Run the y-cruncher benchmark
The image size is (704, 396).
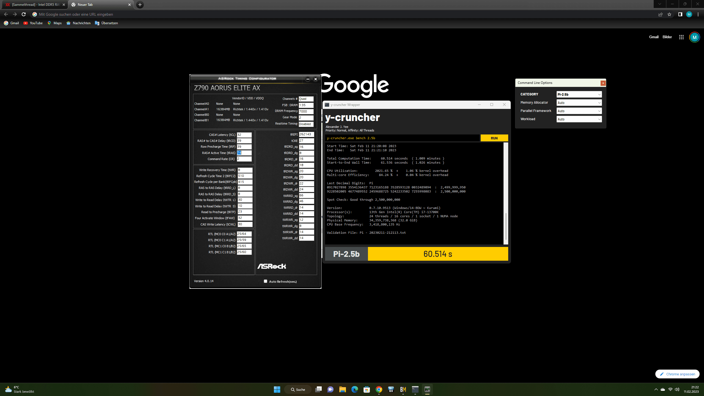coord(494,138)
